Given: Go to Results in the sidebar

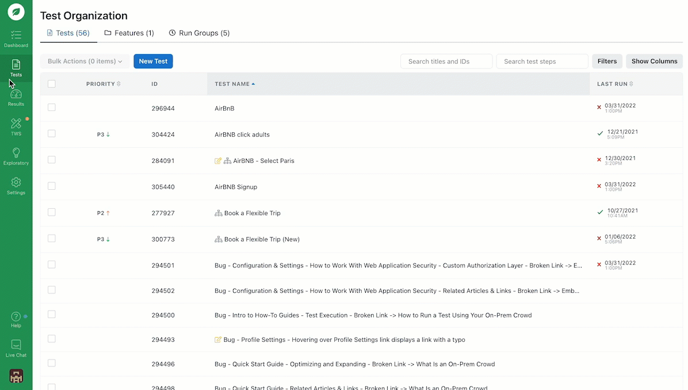Looking at the screenshot, I should pos(16,98).
